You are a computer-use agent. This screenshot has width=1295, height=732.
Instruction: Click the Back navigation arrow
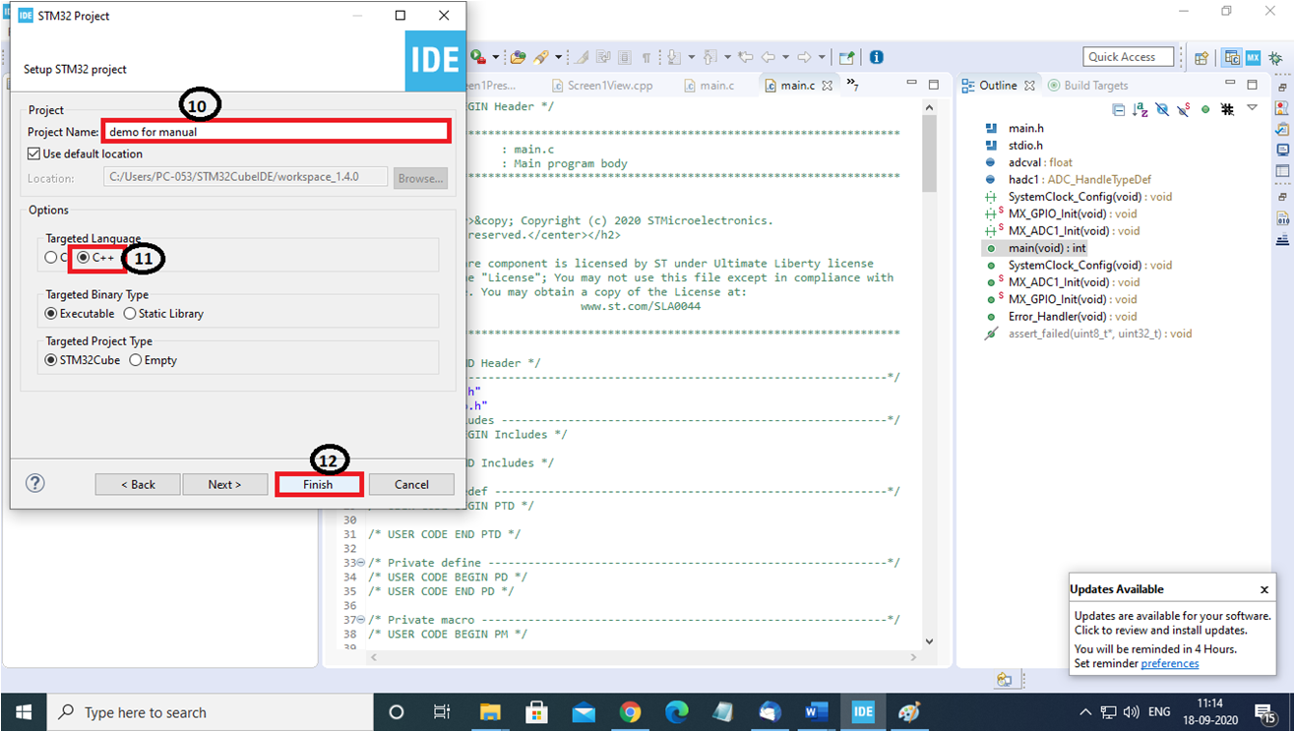(769, 57)
